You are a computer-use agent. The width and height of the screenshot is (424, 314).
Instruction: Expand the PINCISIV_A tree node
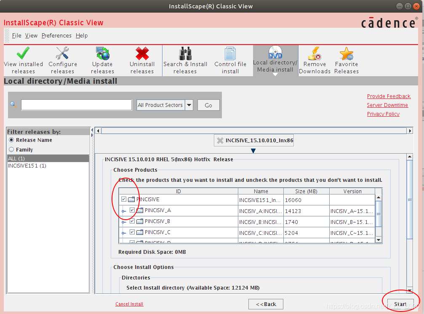123,211
